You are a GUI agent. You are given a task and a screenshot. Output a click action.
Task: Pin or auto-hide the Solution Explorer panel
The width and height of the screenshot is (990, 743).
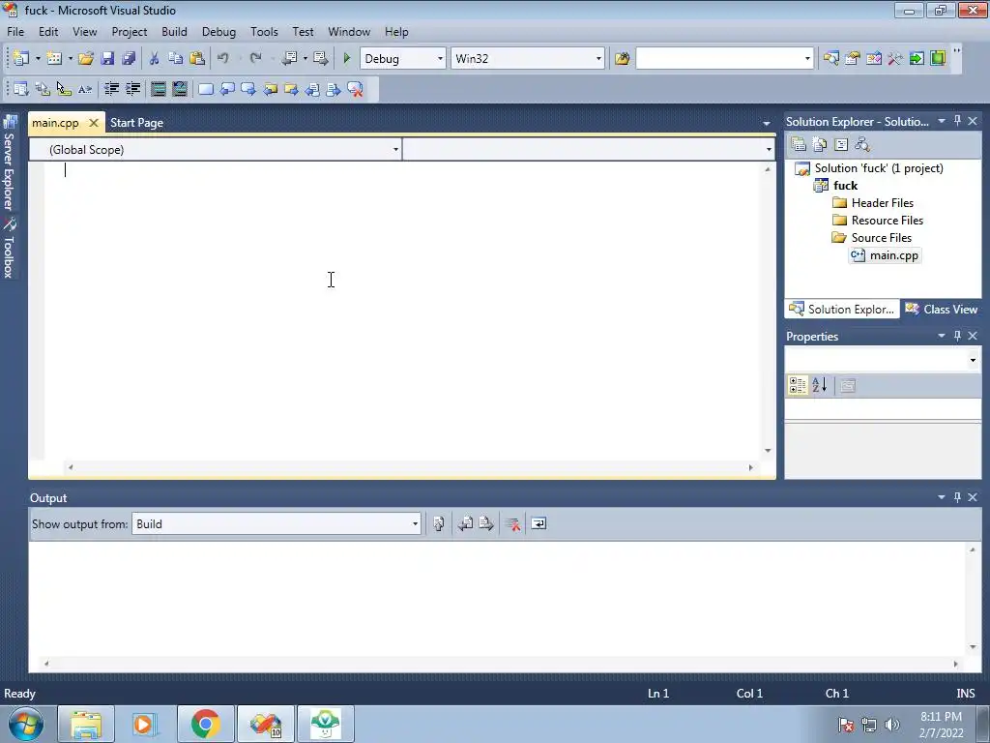click(x=957, y=121)
